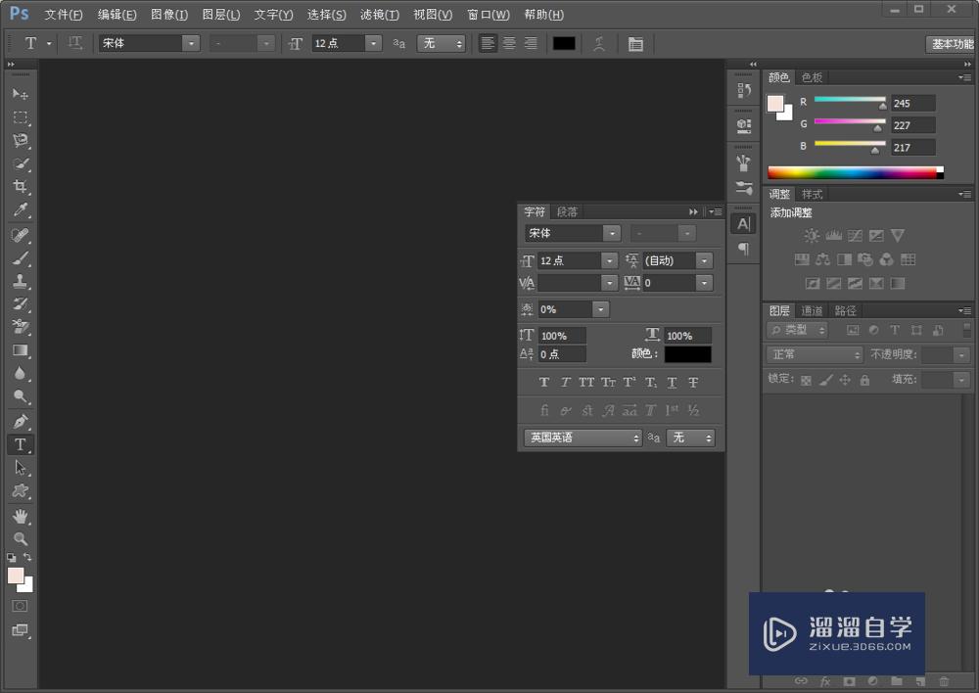
Task: Open anti-aliasing dropdown in options bar
Action: (441, 43)
